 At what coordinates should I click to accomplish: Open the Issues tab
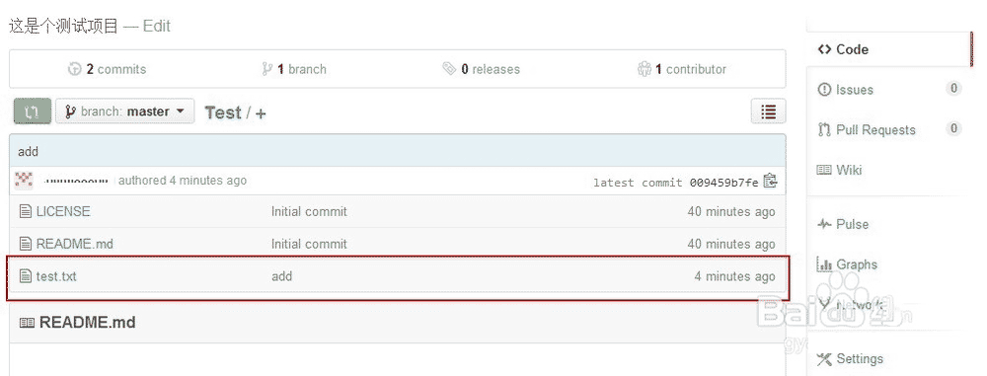coord(846,90)
